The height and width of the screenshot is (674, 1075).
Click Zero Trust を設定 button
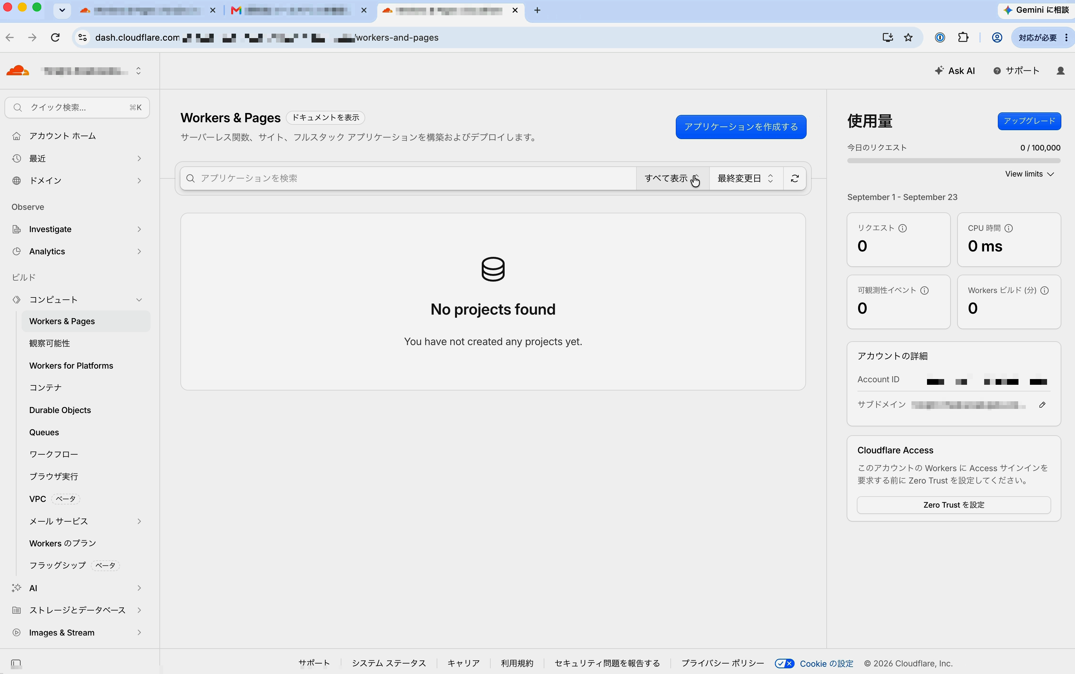pyautogui.click(x=954, y=505)
